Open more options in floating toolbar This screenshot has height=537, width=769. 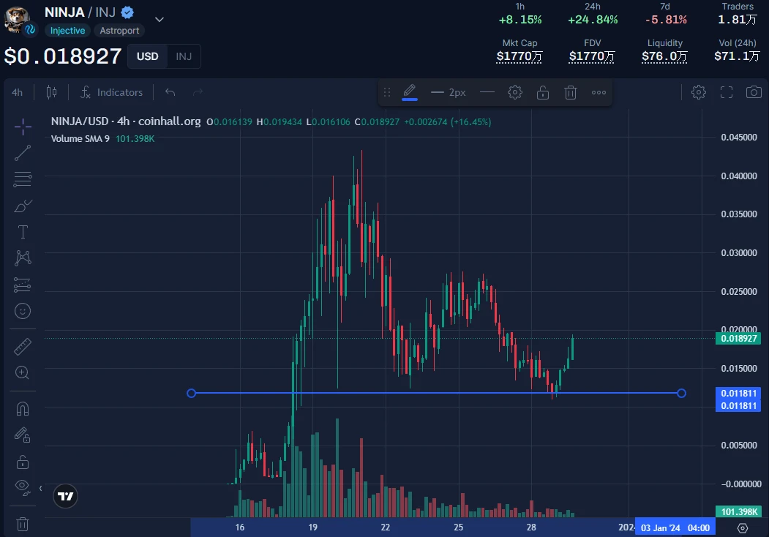coord(599,92)
